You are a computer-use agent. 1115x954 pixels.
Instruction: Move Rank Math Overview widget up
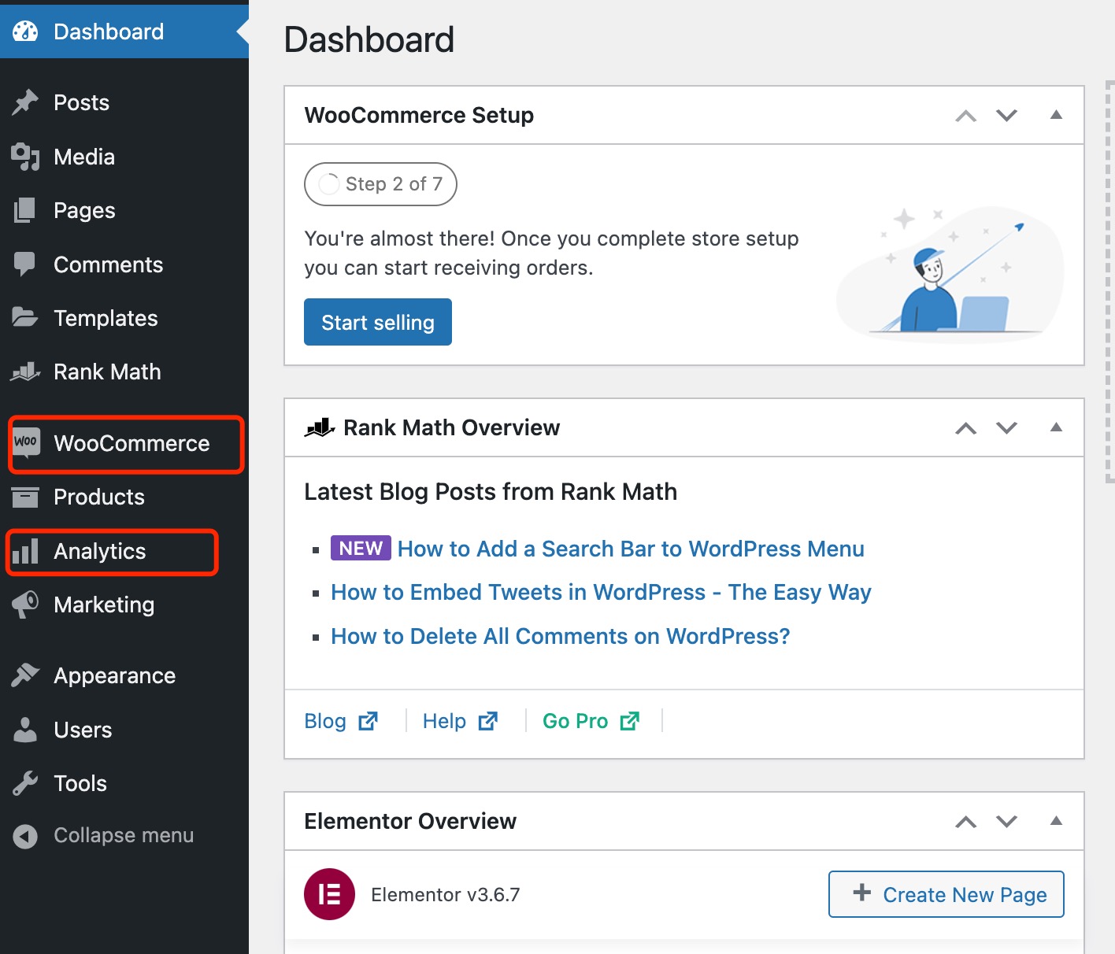(x=965, y=428)
